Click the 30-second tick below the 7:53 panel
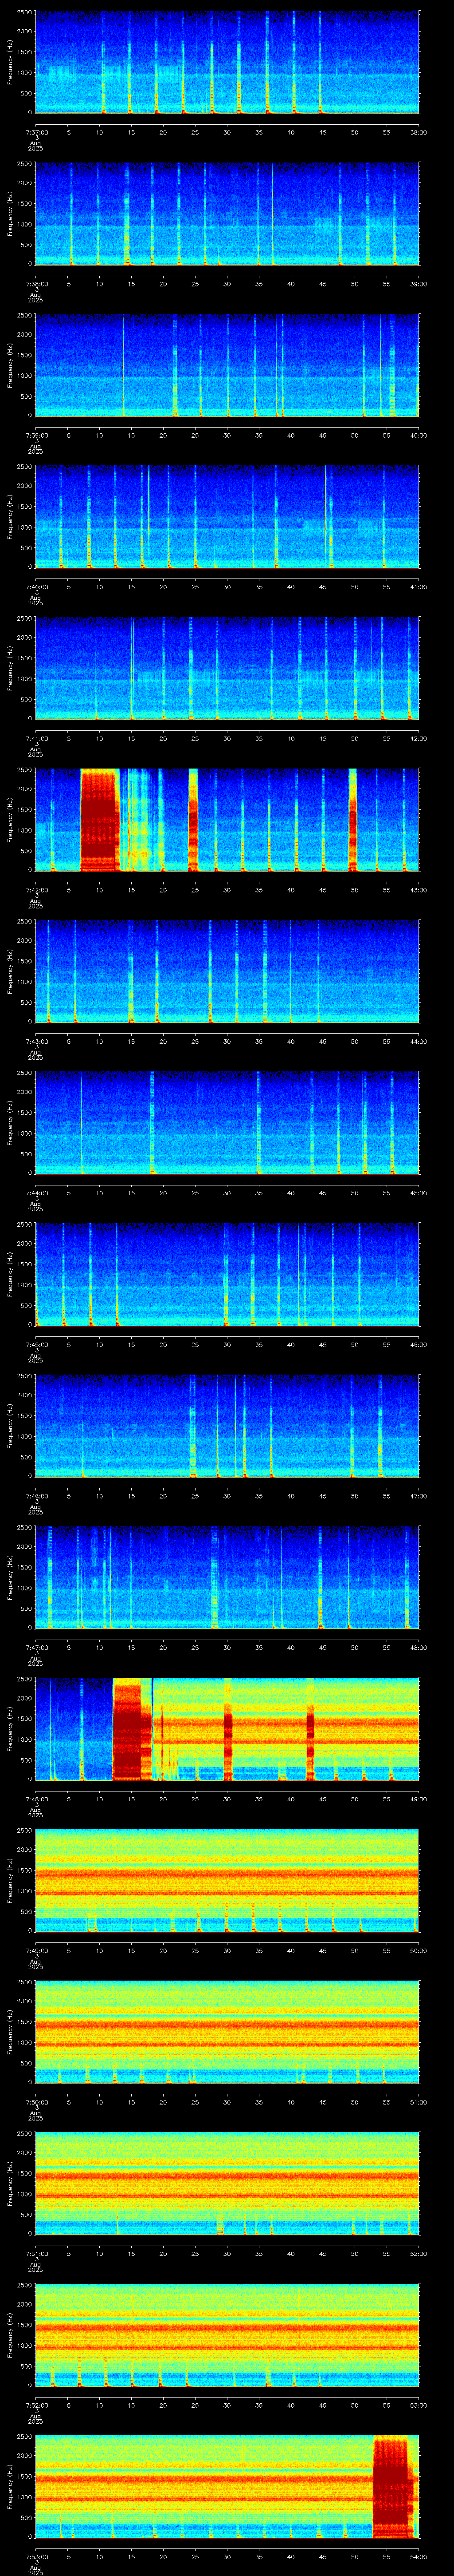Viewport: 454px width, 2576px height. click(x=227, y=2556)
